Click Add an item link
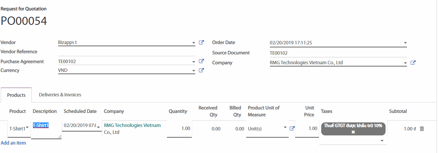This screenshot has width=438, height=153. [x=13, y=143]
